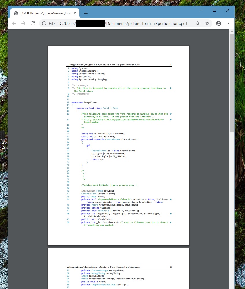Click the forward navigation arrow
Image resolution: width=245 pixels, height=289 pixels.
pyautogui.click(x=23, y=23)
